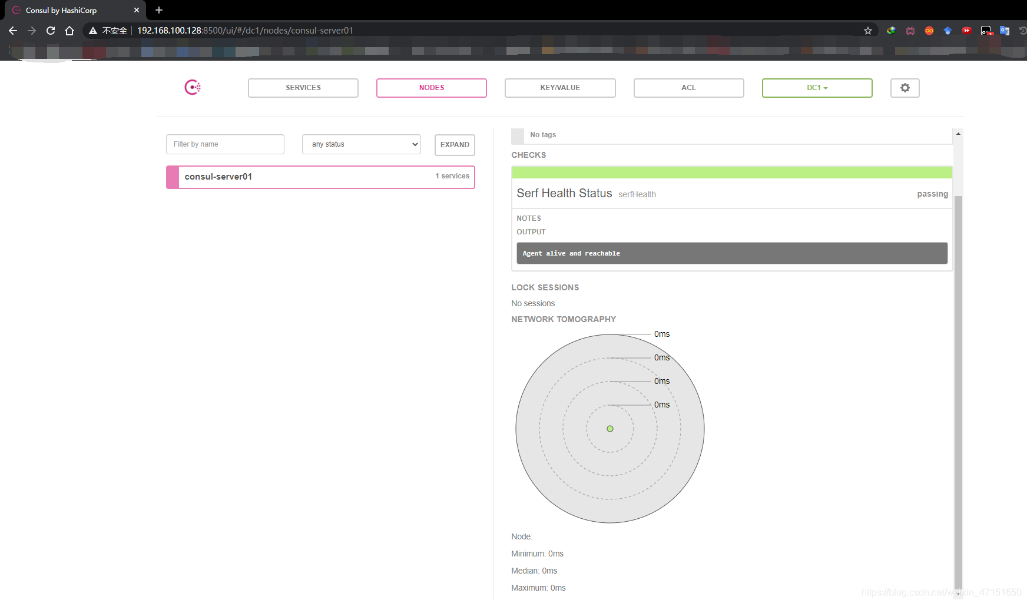Close the Consul by HashiCorp tab
The width and height of the screenshot is (1027, 603).
point(137,10)
